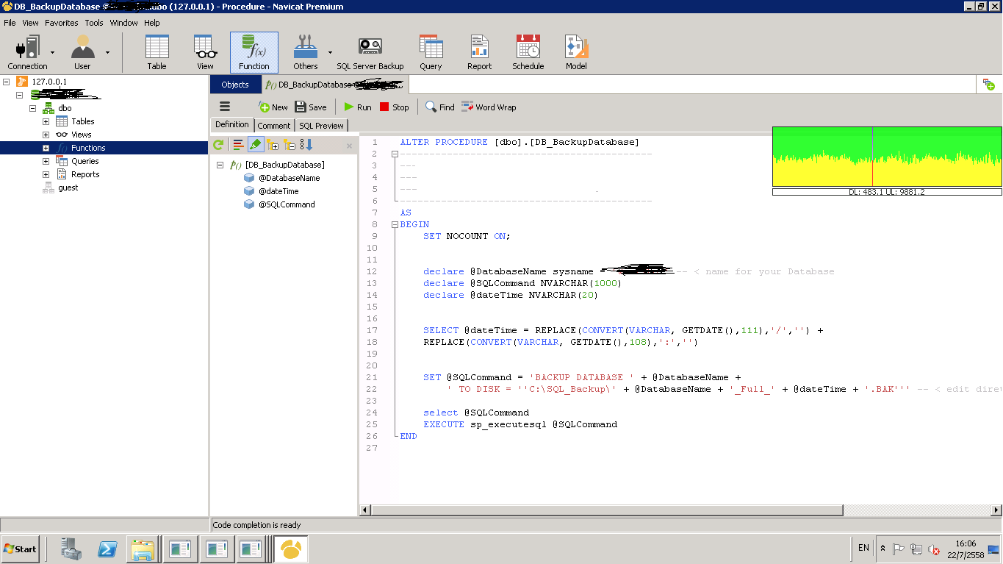The height and width of the screenshot is (564, 1003).
Task: Open the Favorites menu
Action: [x=62, y=23]
